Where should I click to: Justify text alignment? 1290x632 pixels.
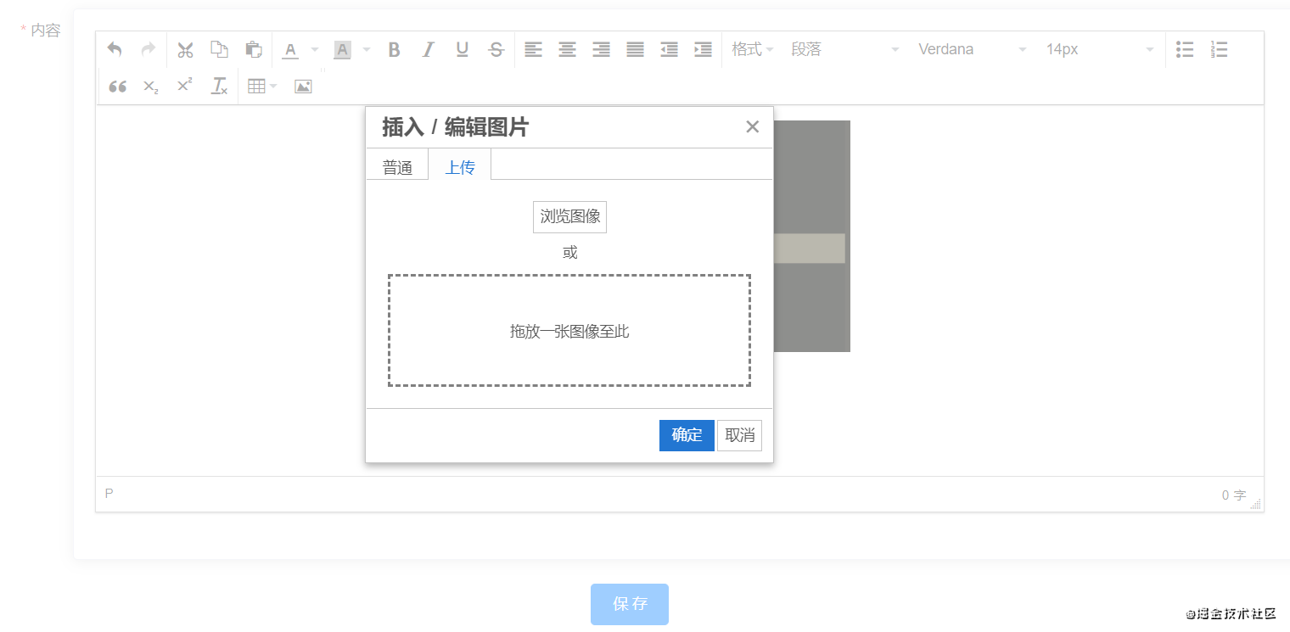pyautogui.click(x=635, y=49)
